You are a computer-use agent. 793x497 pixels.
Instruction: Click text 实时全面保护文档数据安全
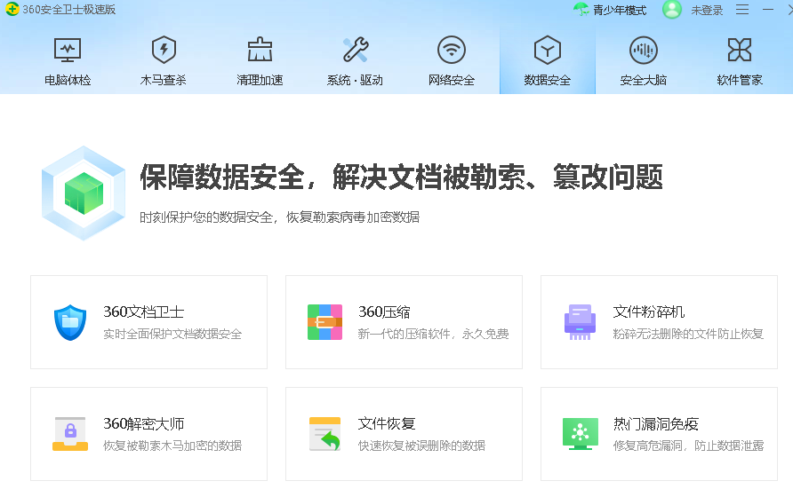(172, 334)
